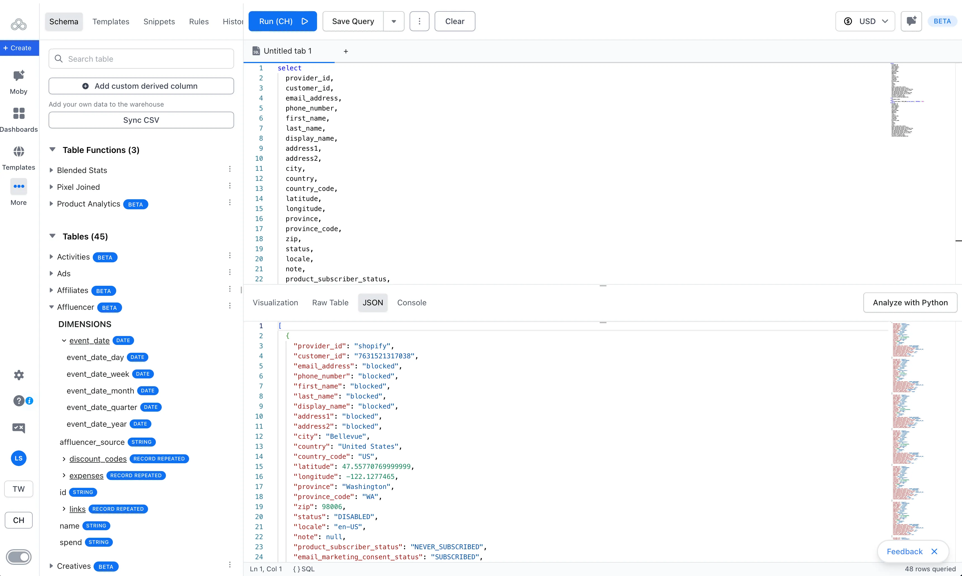Select Templates in the left sidebar
The image size is (962, 576).
(x=18, y=157)
